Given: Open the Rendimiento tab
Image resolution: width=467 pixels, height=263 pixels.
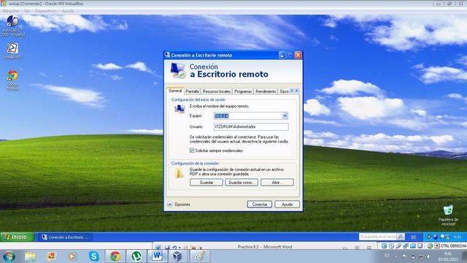Looking at the screenshot, I should point(266,91).
